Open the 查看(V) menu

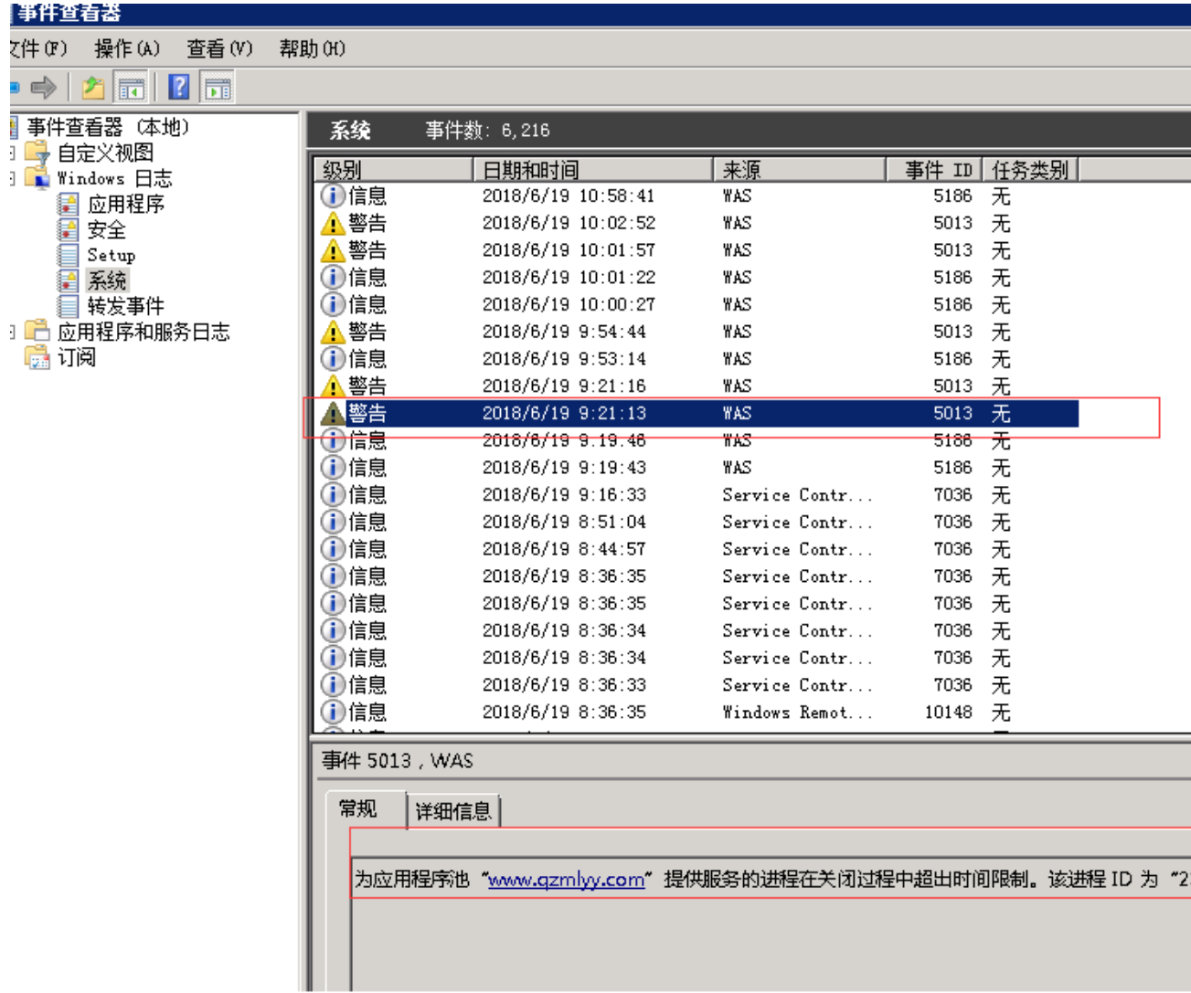coord(219,48)
